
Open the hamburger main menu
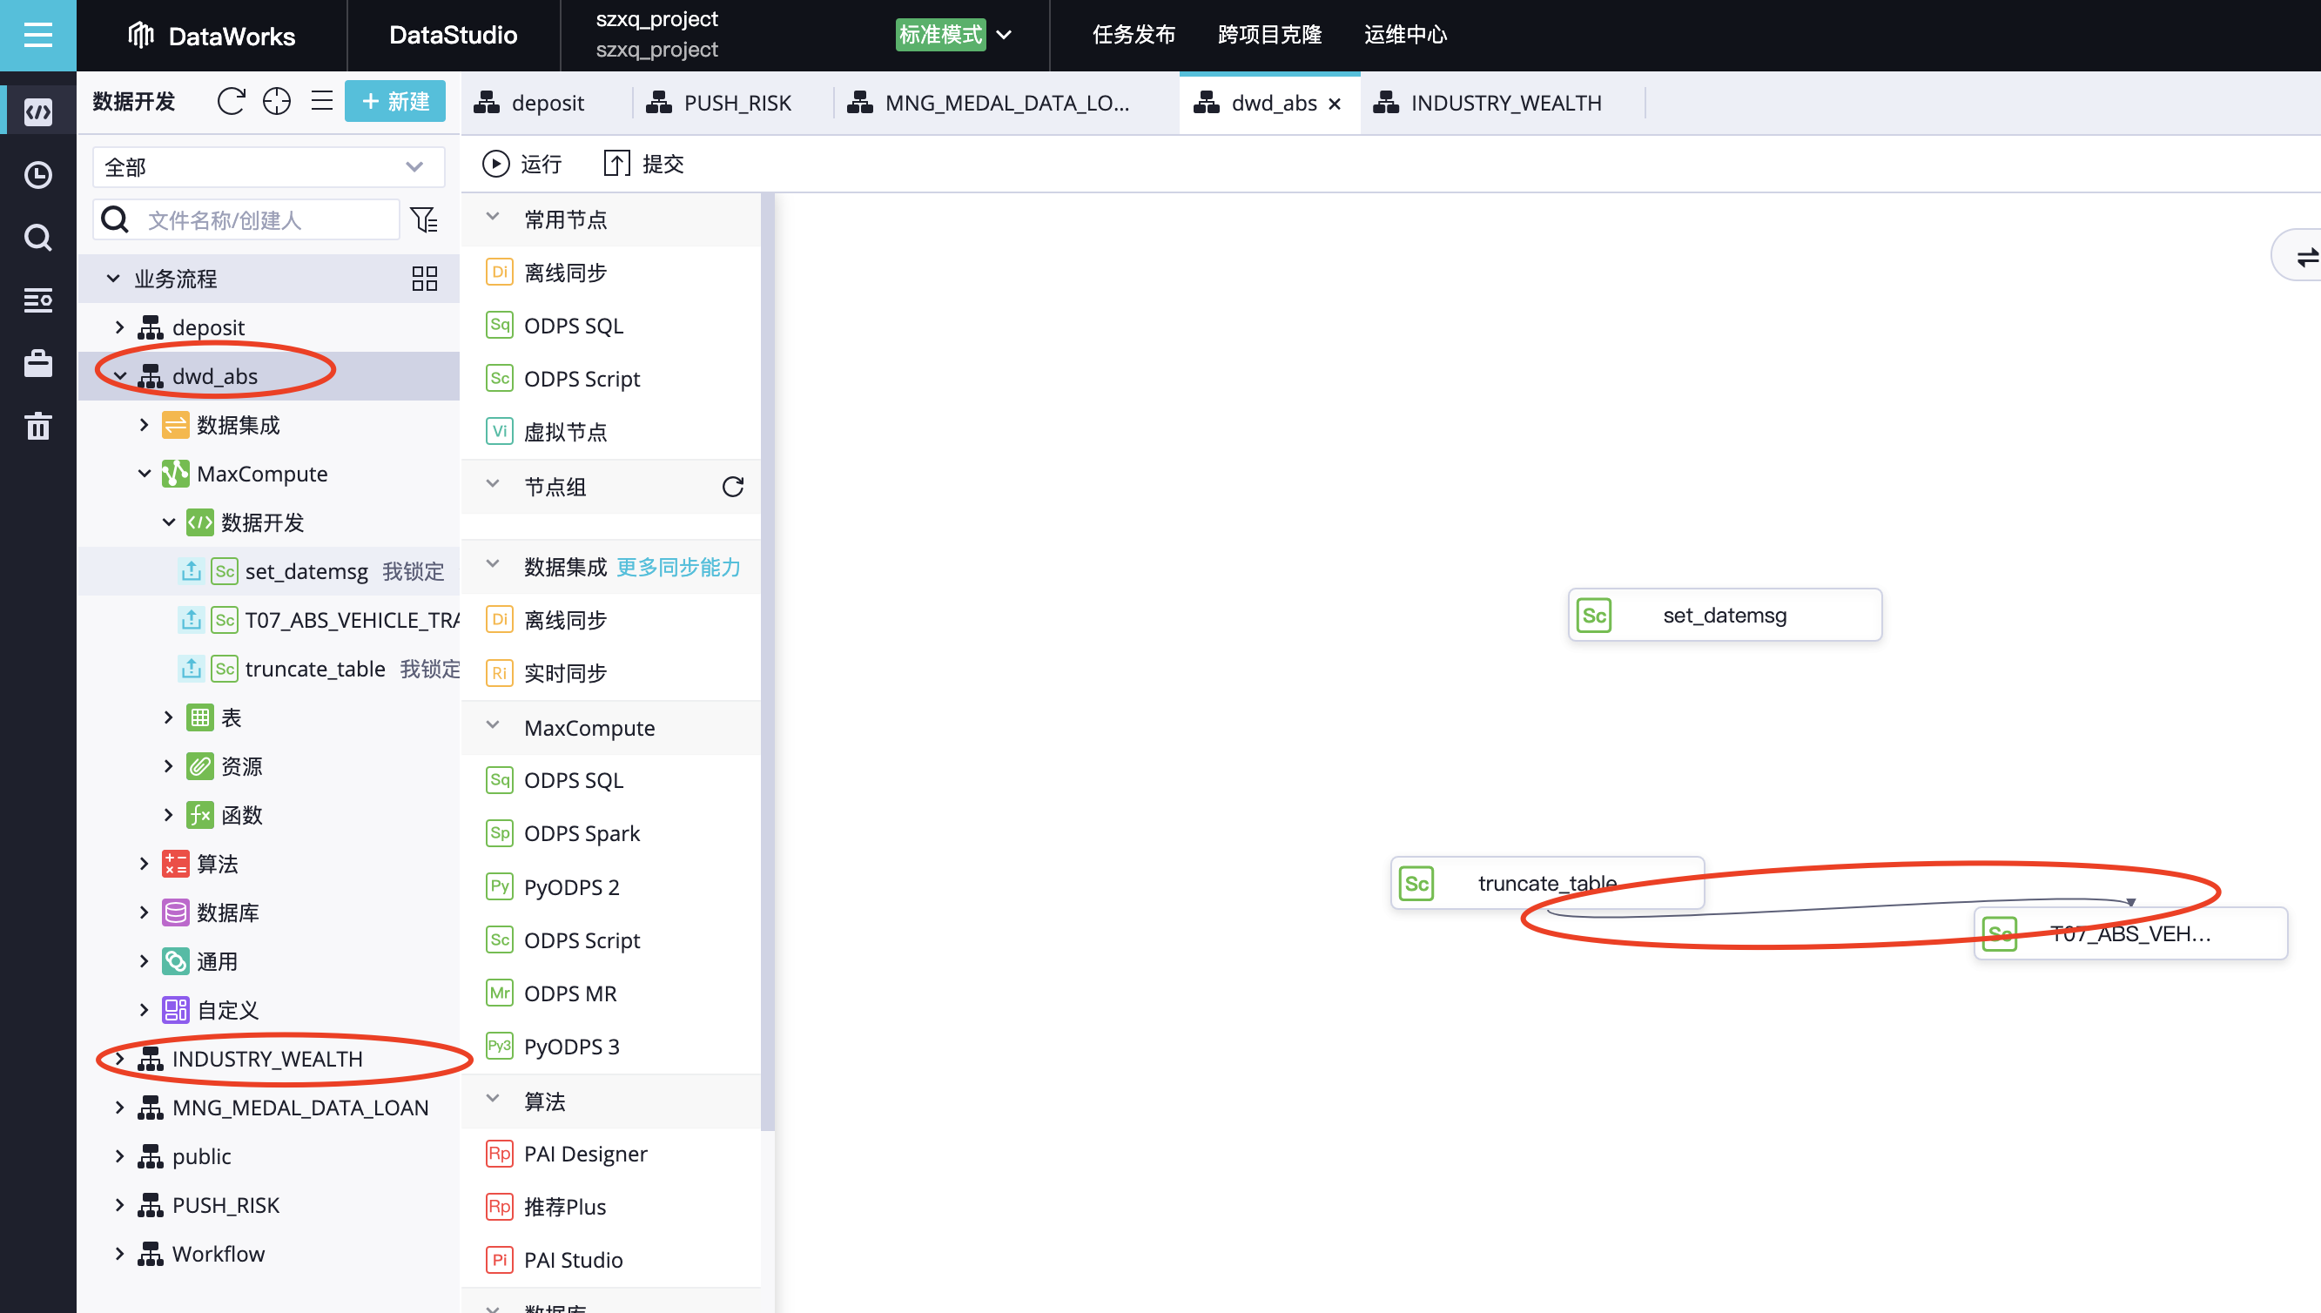click(x=38, y=35)
